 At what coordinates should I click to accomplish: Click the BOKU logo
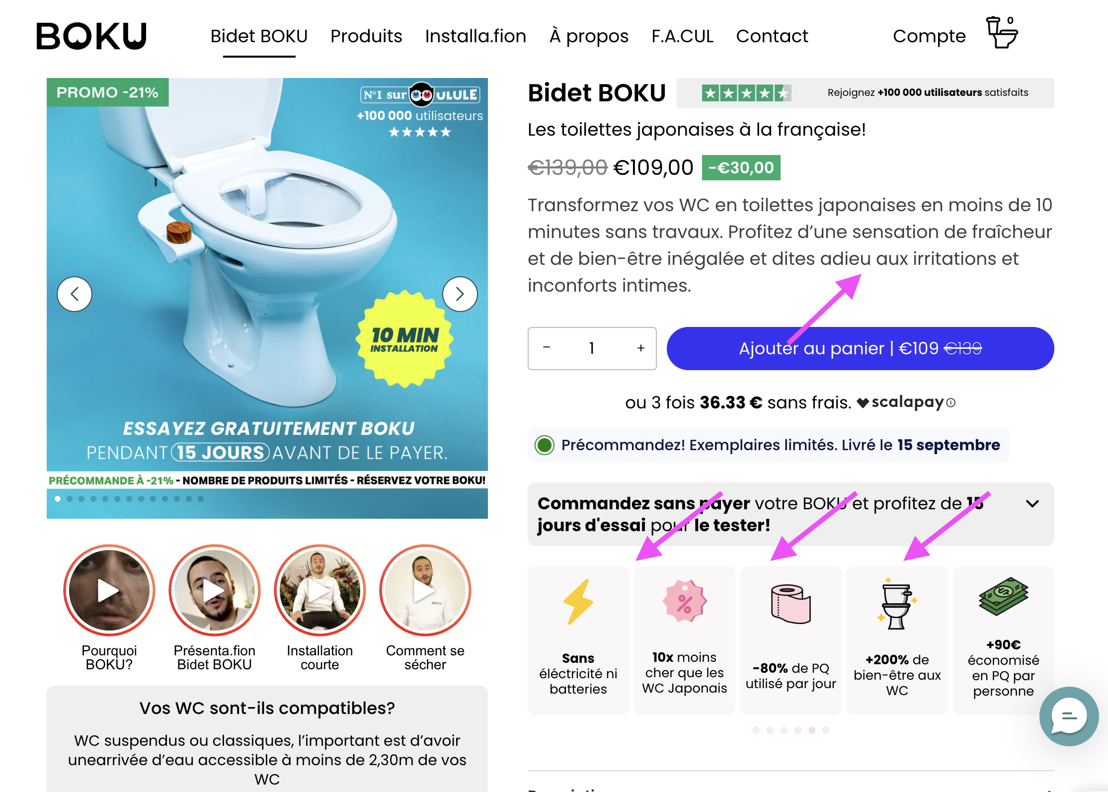coord(92,36)
